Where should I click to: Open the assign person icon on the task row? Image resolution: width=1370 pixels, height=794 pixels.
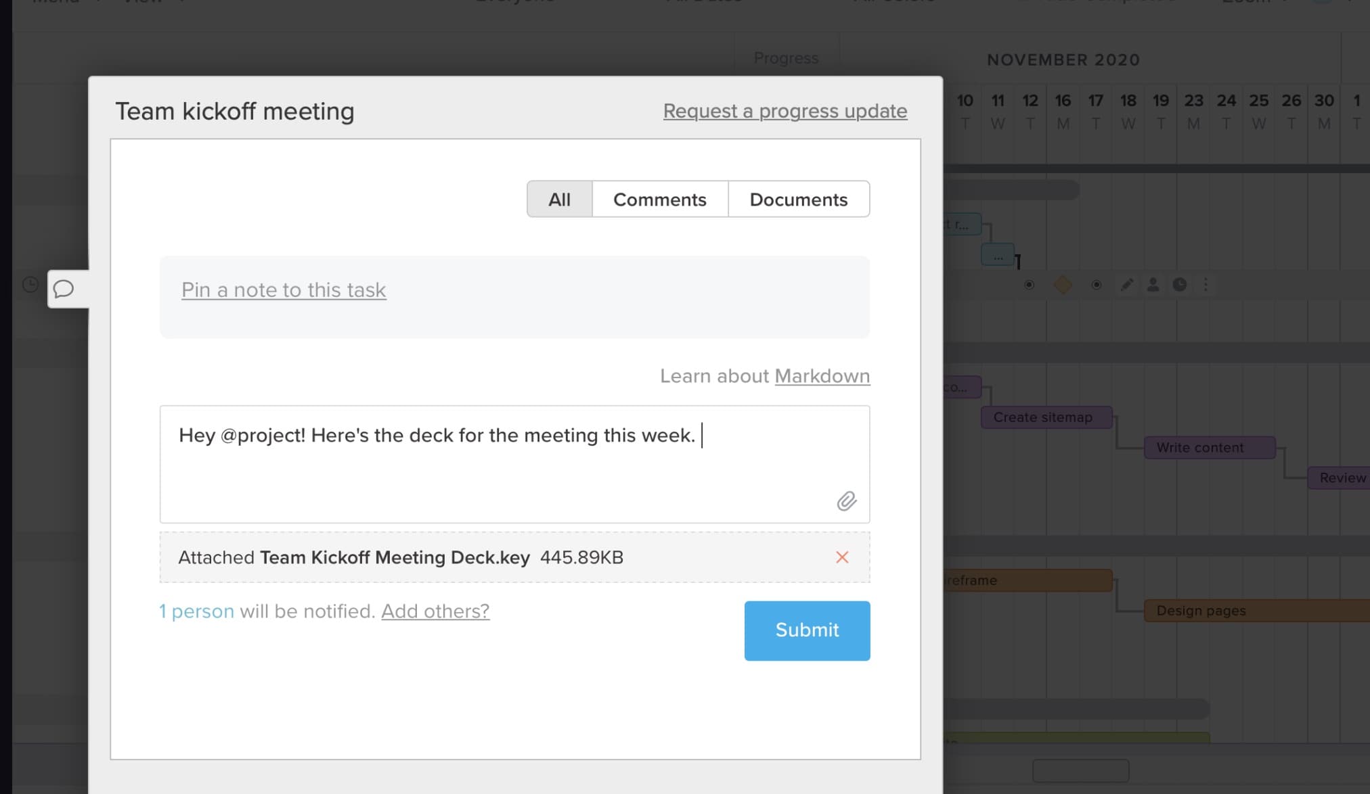1153,285
